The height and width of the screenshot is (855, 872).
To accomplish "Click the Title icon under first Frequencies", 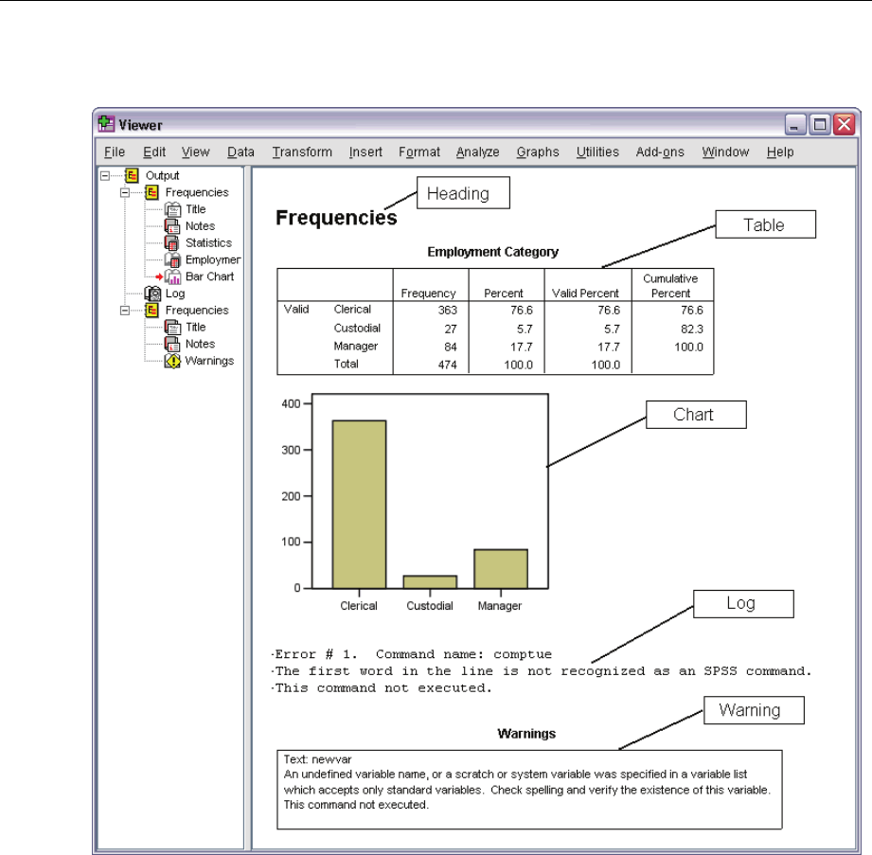I will click(172, 209).
